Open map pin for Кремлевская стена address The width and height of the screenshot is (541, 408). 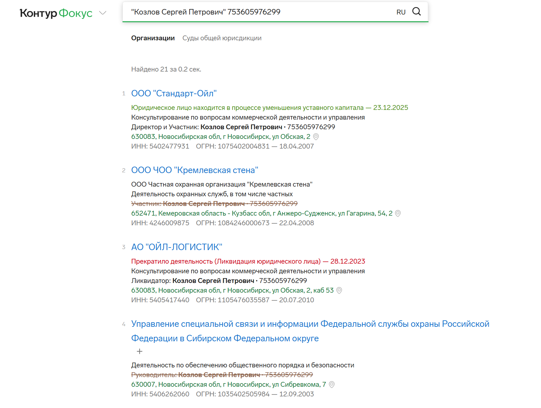tap(398, 213)
